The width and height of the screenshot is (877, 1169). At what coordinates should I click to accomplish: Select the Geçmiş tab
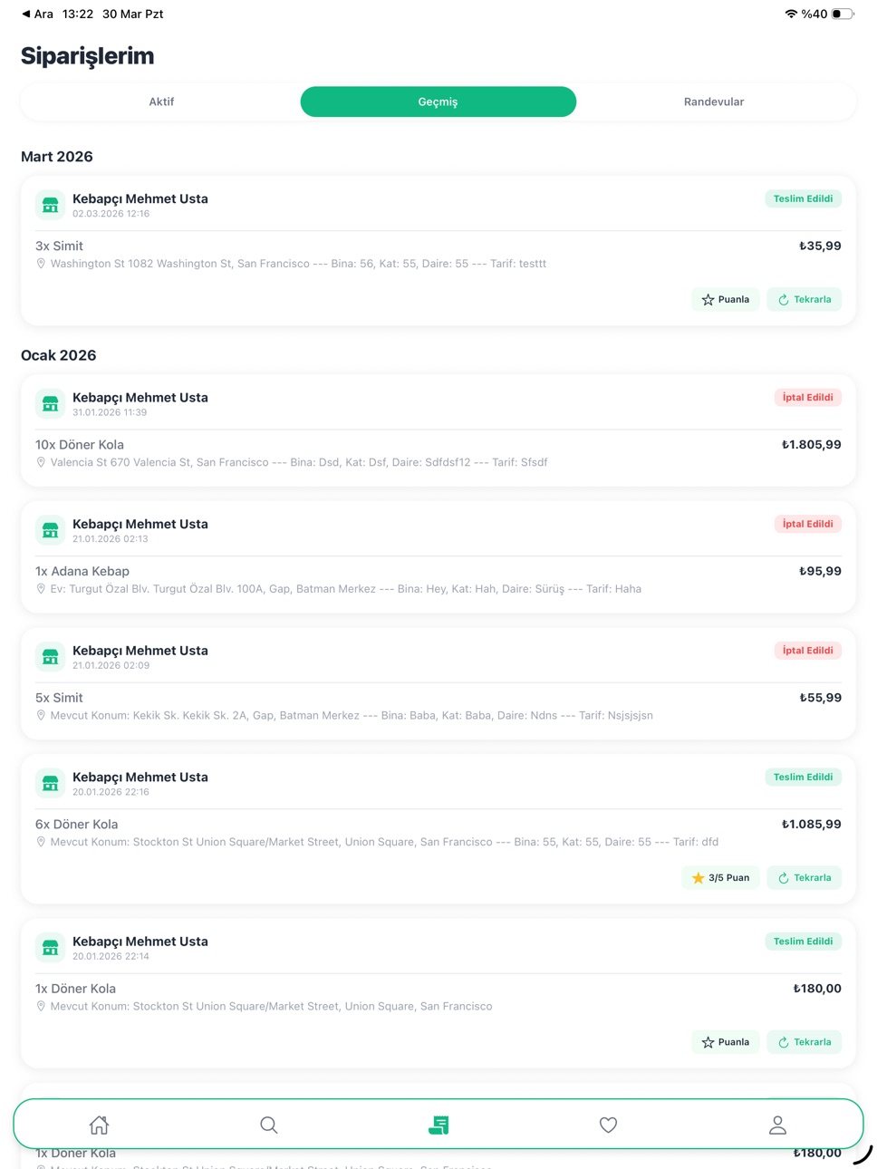coord(438,101)
